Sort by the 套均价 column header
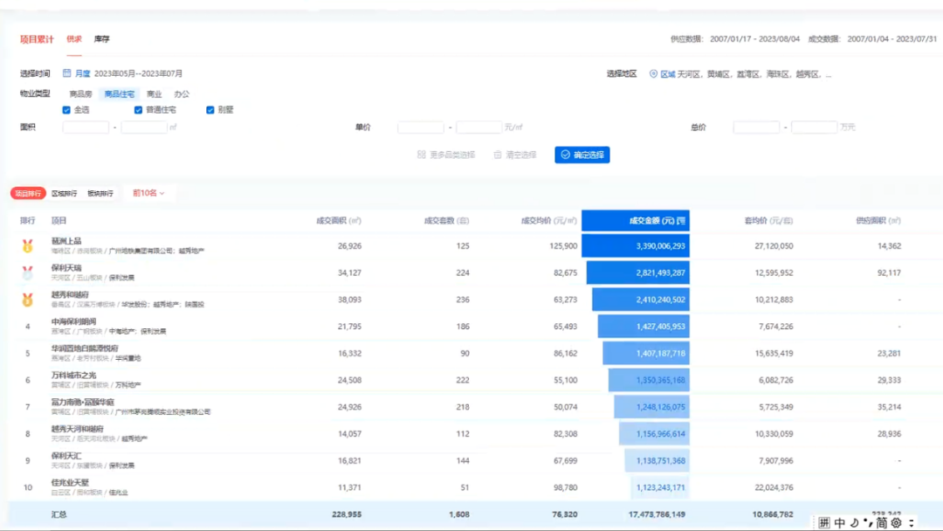This screenshot has width=943, height=531. click(768, 221)
